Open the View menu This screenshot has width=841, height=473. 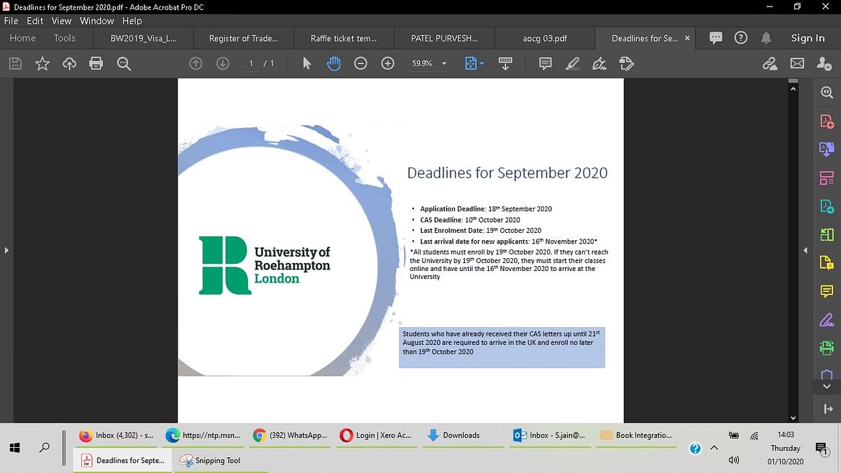point(62,21)
